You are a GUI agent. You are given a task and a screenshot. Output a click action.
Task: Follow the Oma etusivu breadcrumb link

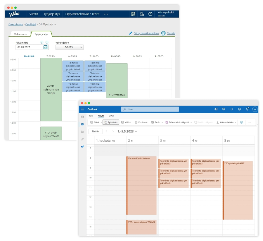(x=15, y=24)
